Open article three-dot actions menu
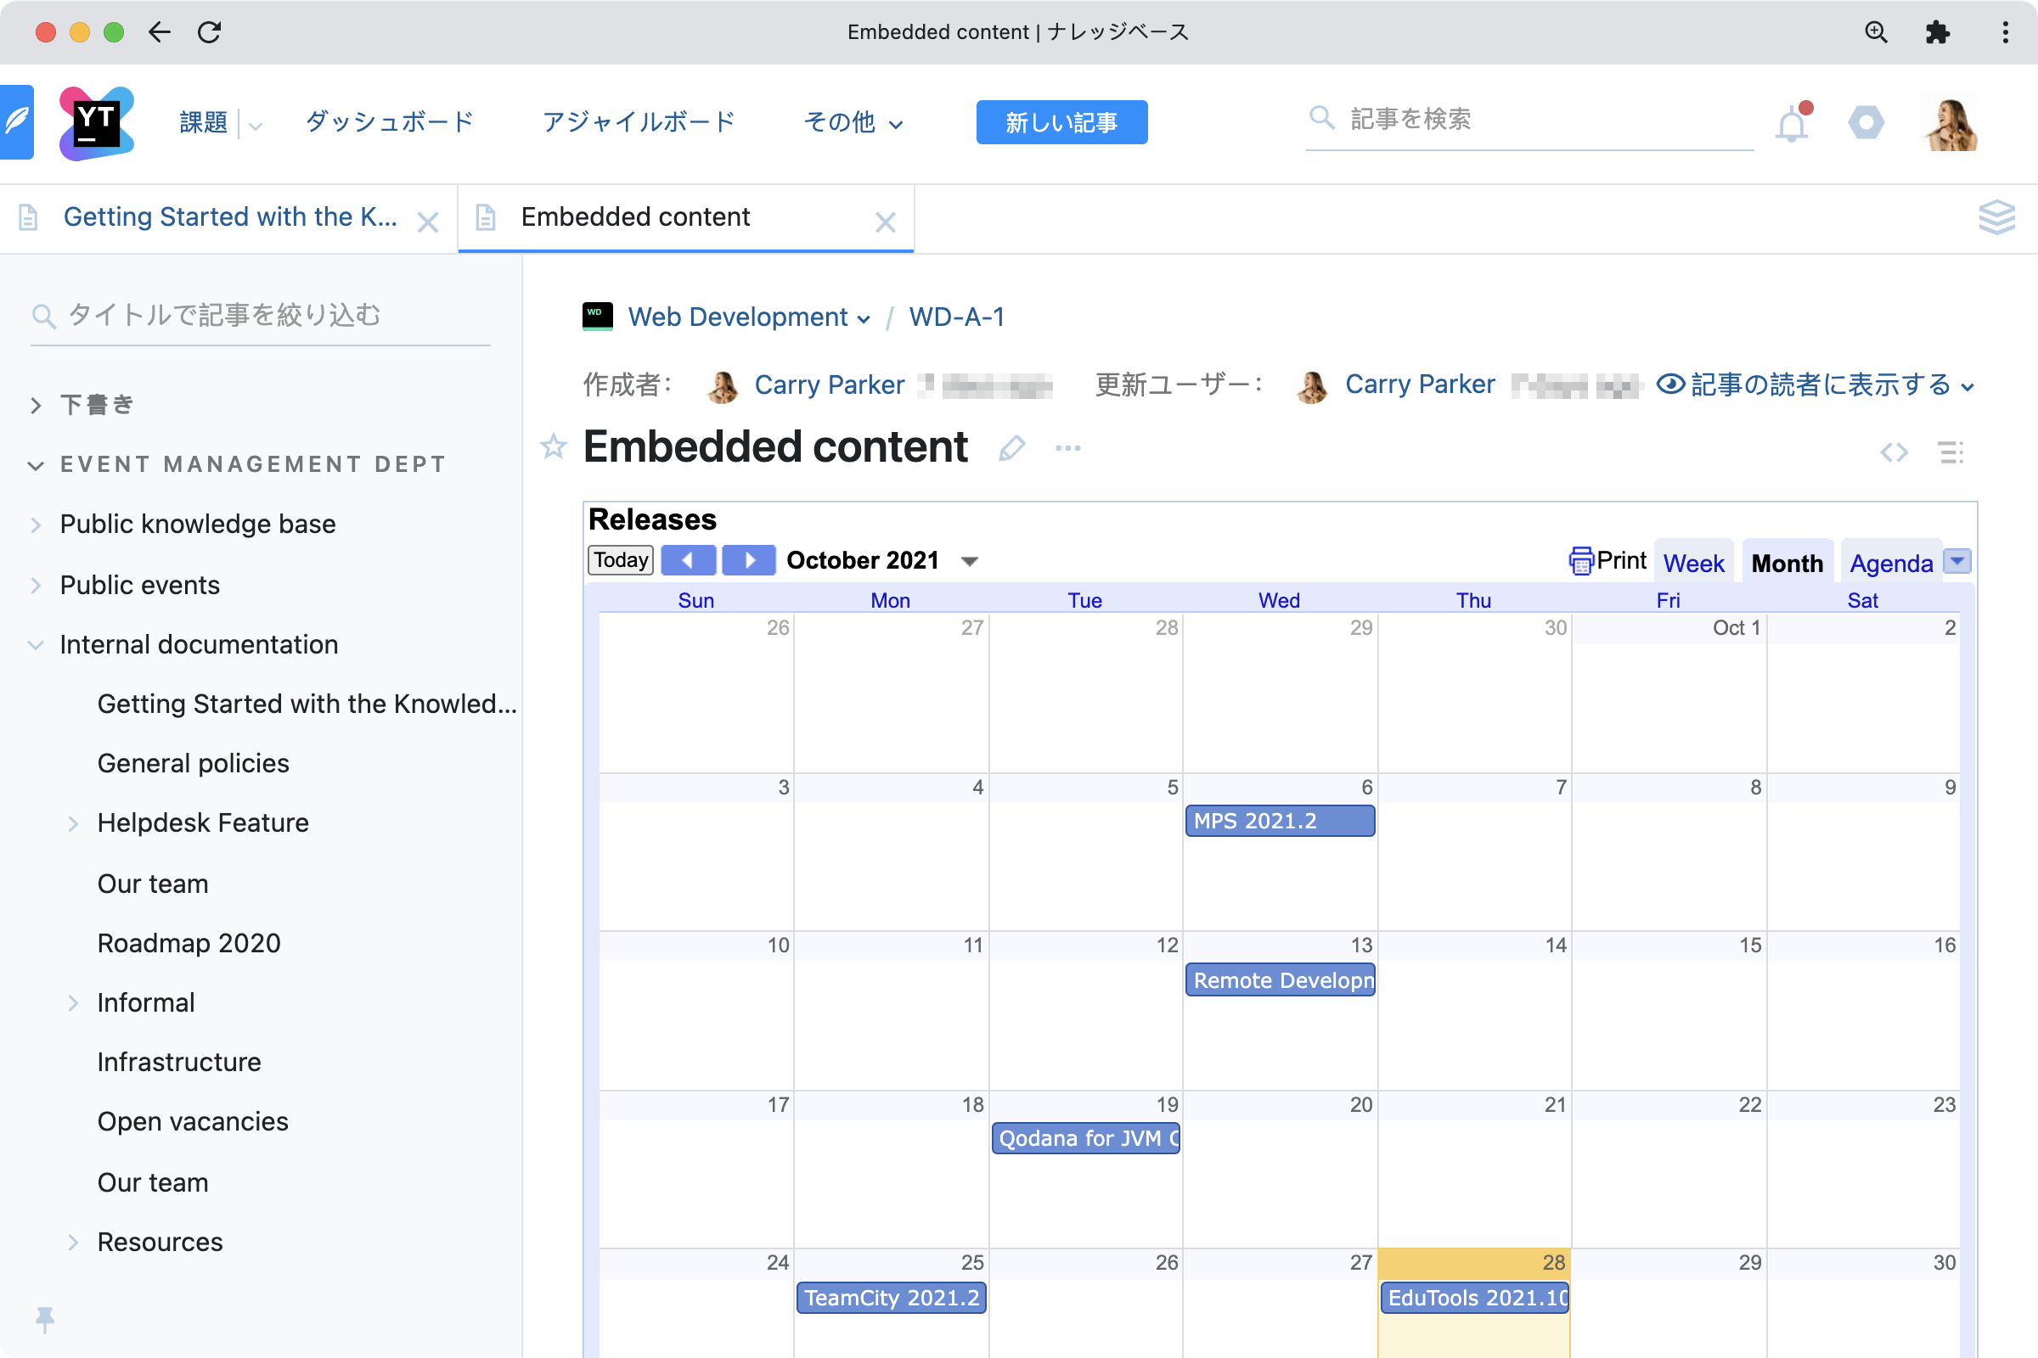The image size is (2038, 1358). point(1067,449)
